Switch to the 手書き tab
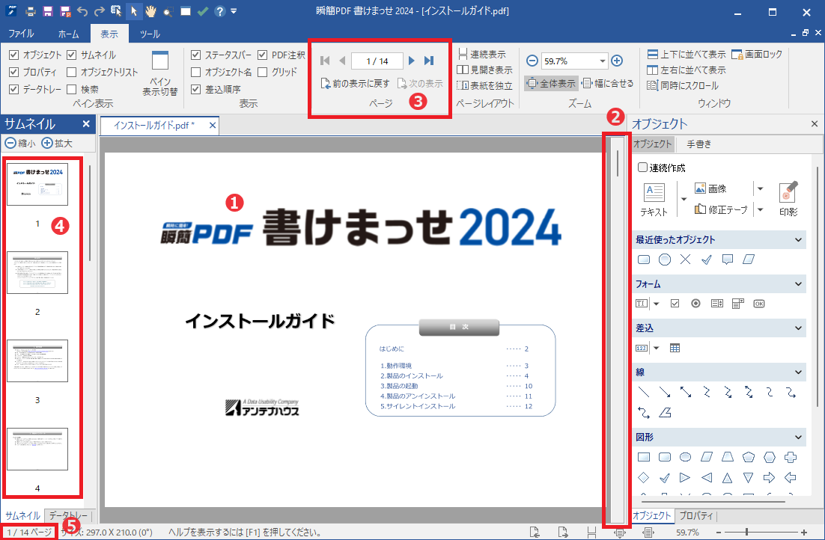This screenshot has height=540, width=825. [698, 144]
